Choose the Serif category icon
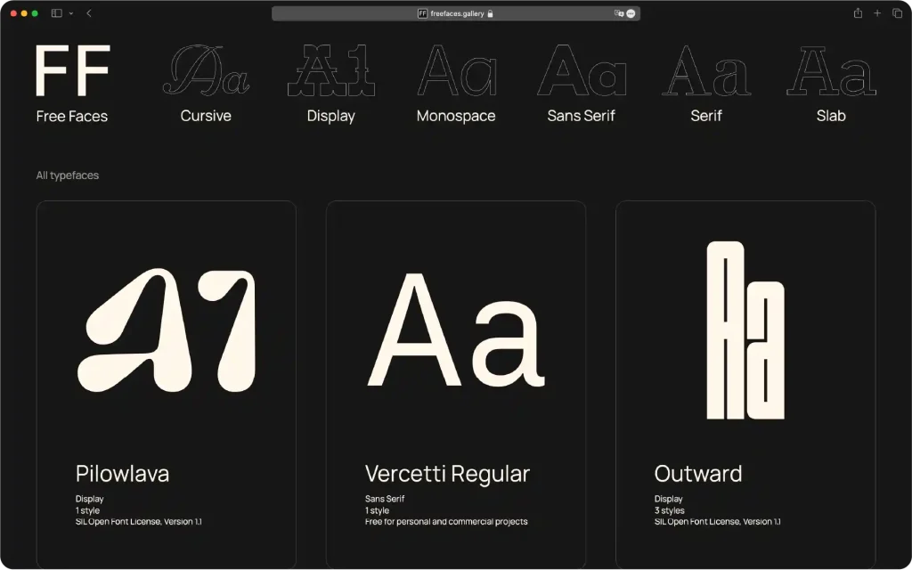Viewport: 912px width, 570px height. click(706, 71)
